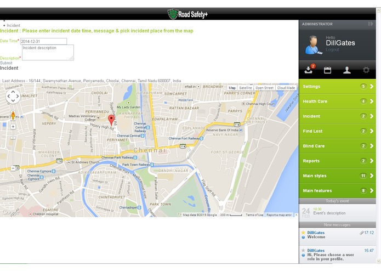Click the Chennai Fort Railway station icon
The width and height of the screenshot is (381, 271).
coord(201,139)
